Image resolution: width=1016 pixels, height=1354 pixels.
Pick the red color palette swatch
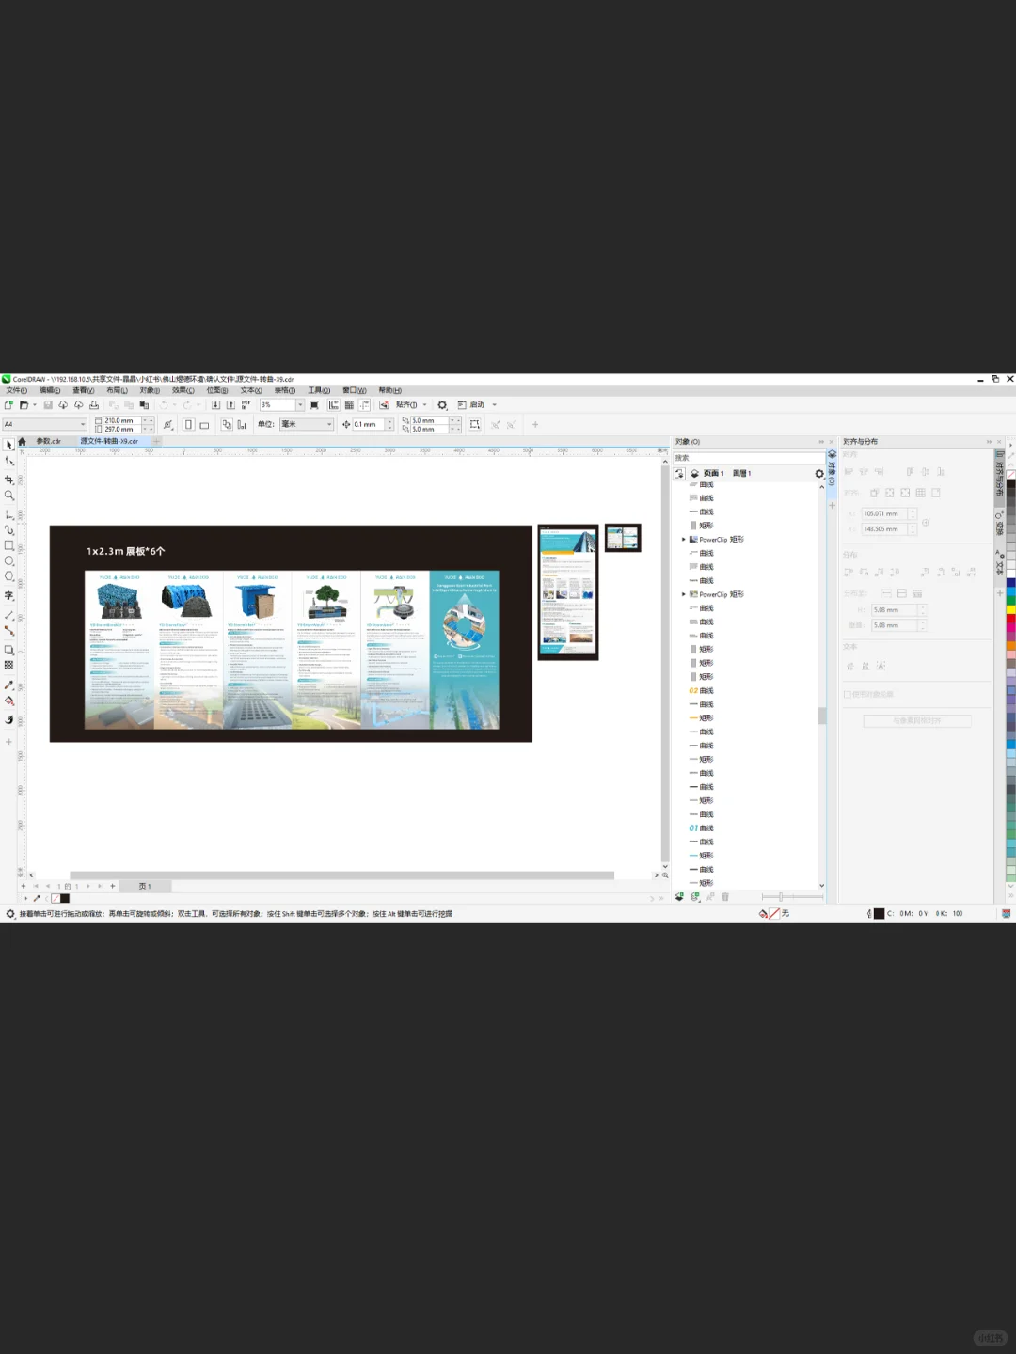tap(1010, 620)
